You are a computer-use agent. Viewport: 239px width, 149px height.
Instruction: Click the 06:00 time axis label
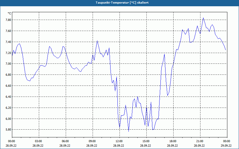[x=66, y=141]
